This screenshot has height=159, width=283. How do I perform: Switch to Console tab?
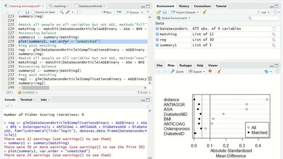point(10,100)
